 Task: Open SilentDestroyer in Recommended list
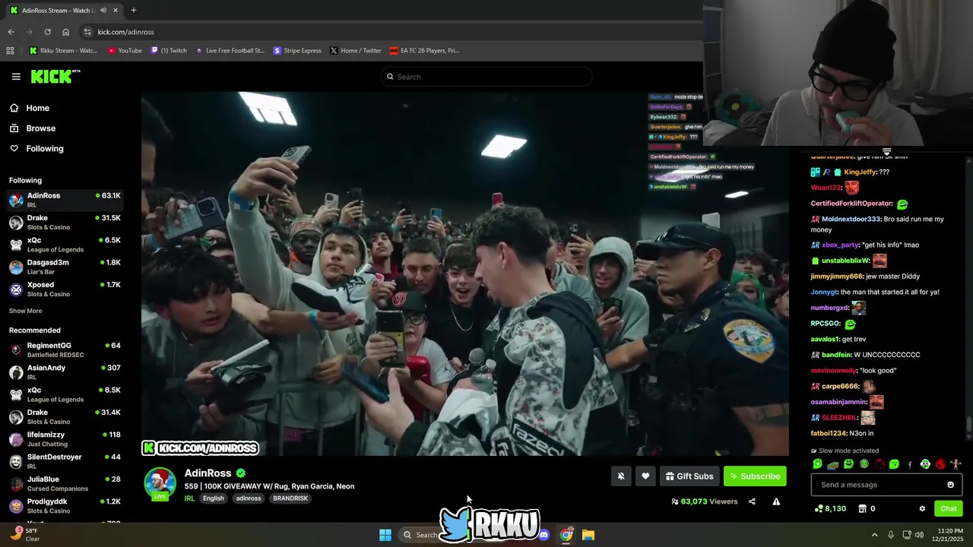click(x=65, y=461)
